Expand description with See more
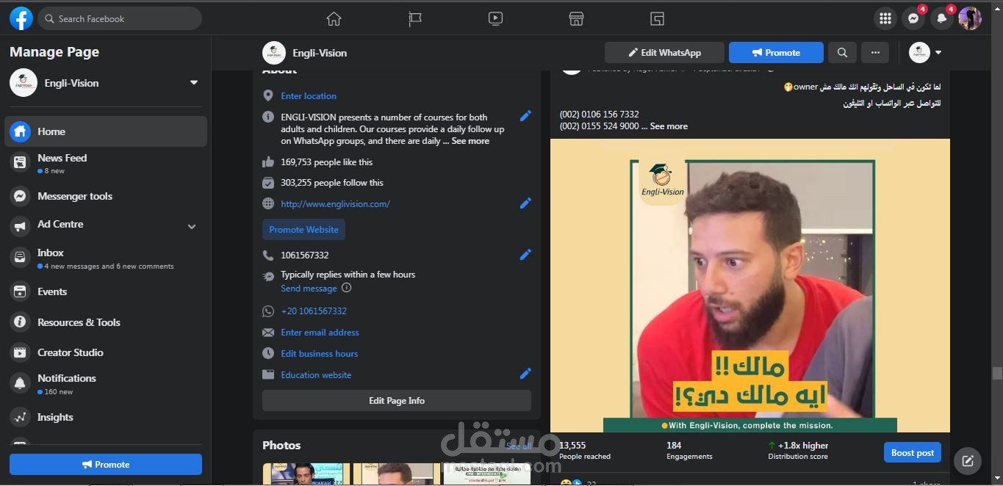This screenshot has height=486, width=1003. (x=470, y=141)
